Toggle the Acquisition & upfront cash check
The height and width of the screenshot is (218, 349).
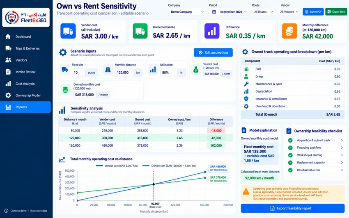[x=290, y=140]
